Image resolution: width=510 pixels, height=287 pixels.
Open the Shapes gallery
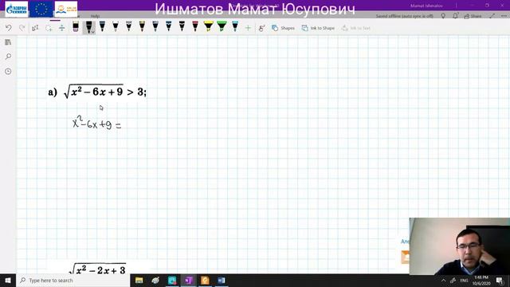[x=283, y=29]
